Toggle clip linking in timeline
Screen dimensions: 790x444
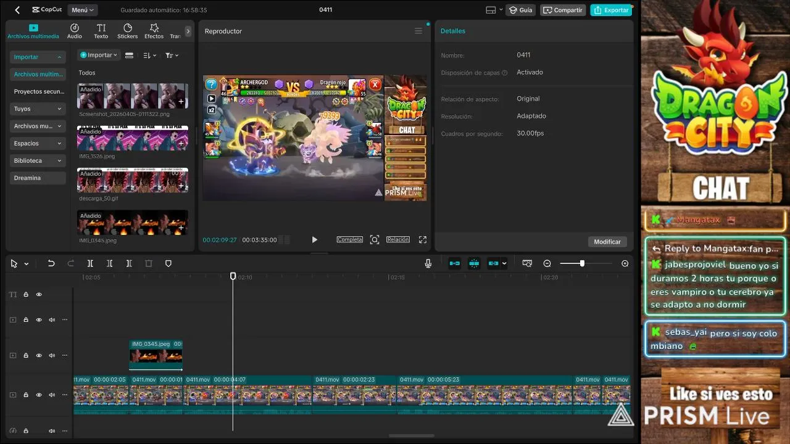point(493,263)
